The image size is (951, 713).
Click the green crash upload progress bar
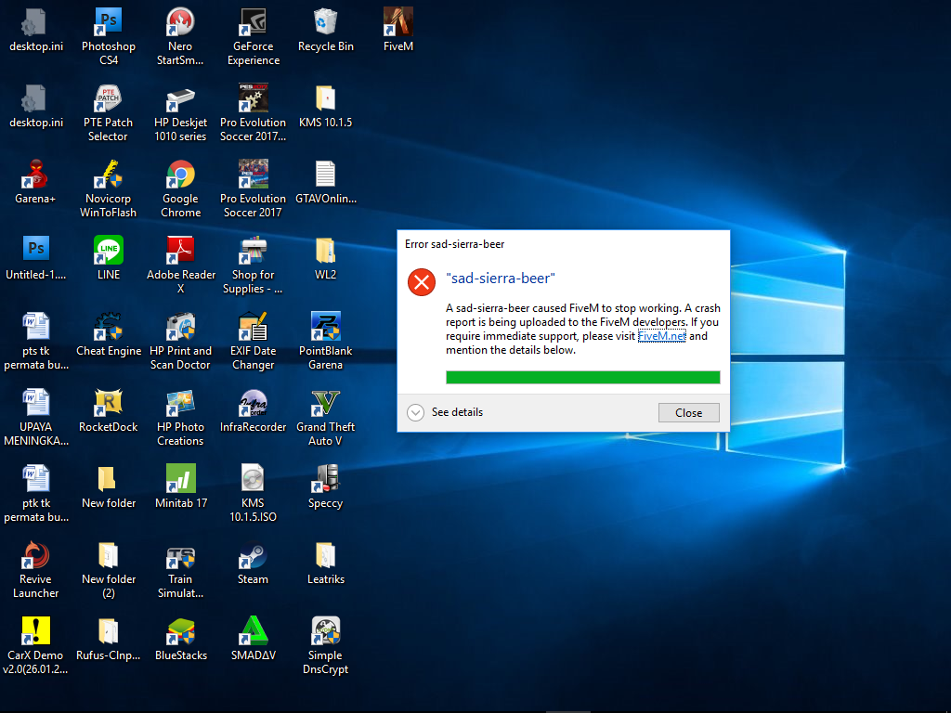[582, 377]
